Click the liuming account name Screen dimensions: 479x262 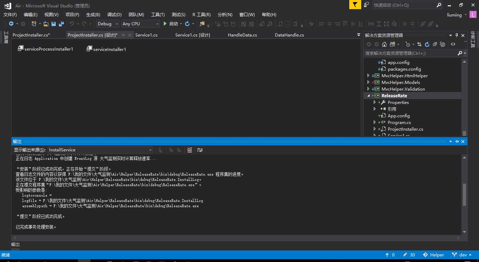point(454,15)
